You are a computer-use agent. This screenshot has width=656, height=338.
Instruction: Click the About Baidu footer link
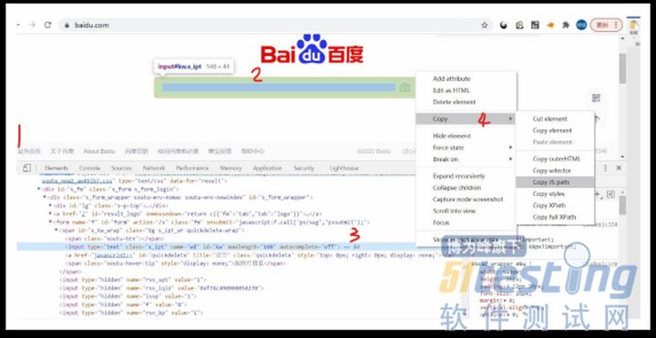tap(99, 151)
